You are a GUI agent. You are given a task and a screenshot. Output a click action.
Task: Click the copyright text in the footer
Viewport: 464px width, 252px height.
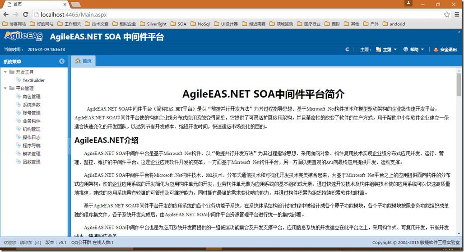(x=416, y=243)
